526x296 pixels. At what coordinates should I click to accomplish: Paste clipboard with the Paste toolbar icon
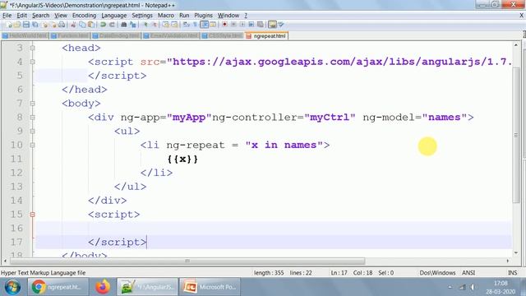point(91,25)
